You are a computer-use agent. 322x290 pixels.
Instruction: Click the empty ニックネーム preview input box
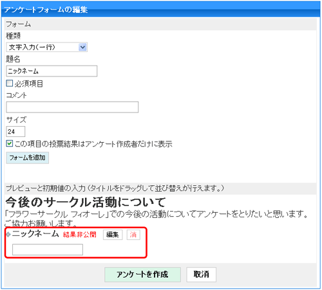pos(48,249)
